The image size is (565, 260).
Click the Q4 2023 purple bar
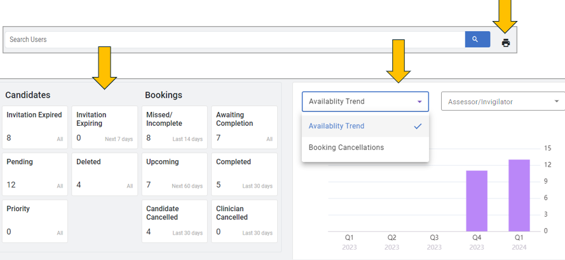(x=477, y=201)
